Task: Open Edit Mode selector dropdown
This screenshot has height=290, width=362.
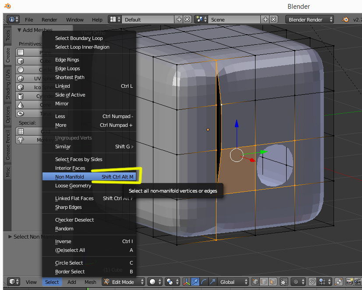Action: click(124, 282)
